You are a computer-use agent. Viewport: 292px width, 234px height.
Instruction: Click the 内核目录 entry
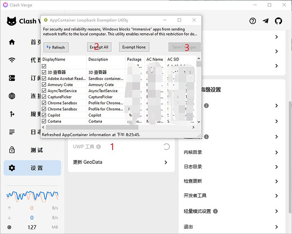(x=231, y=153)
